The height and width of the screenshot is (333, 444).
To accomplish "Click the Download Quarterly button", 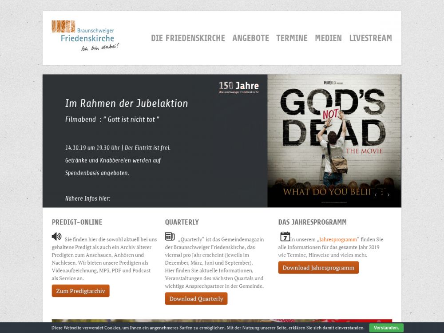I will 196,299.
